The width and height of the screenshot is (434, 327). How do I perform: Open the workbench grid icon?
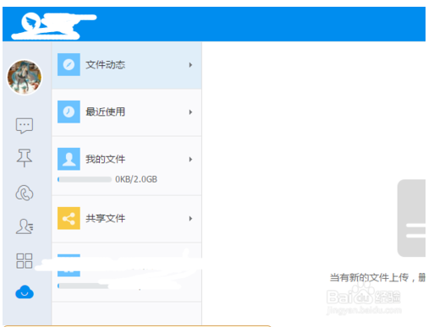pyautogui.click(x=25, y=260)
